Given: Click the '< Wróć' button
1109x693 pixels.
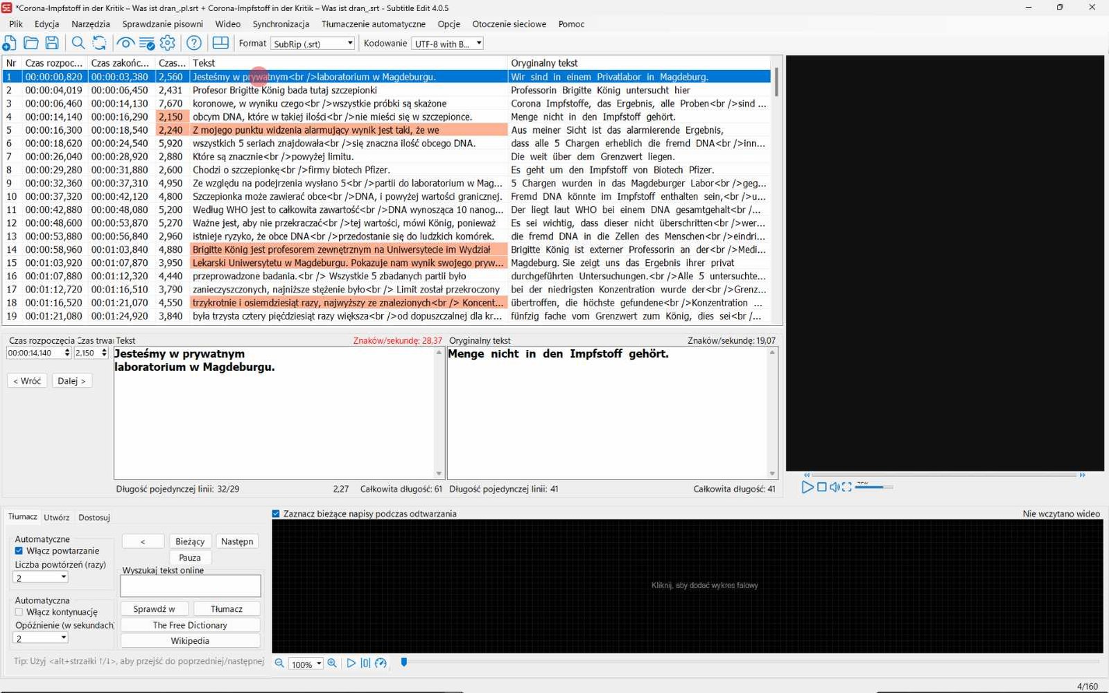Looking at the screenshot, I should pyautogui.click(x=27, y=380).
